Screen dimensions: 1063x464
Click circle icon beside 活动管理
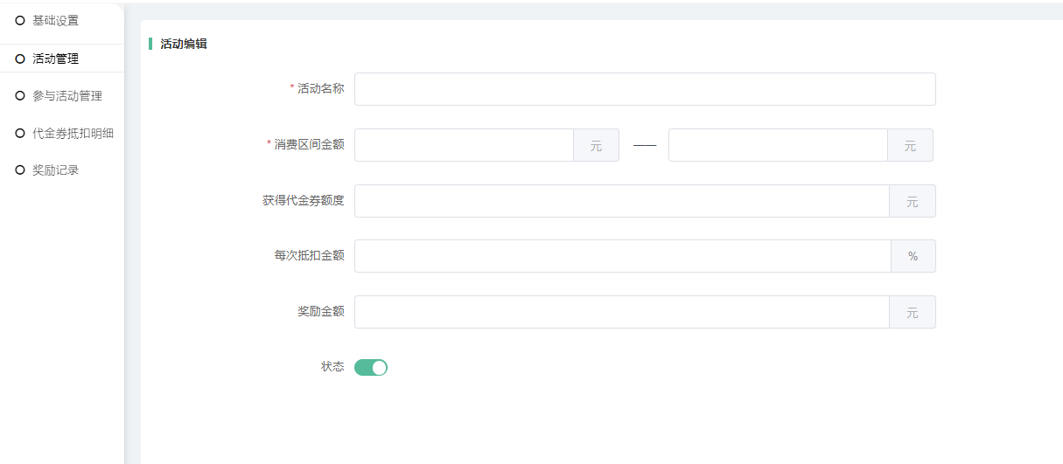click(20, 59)
